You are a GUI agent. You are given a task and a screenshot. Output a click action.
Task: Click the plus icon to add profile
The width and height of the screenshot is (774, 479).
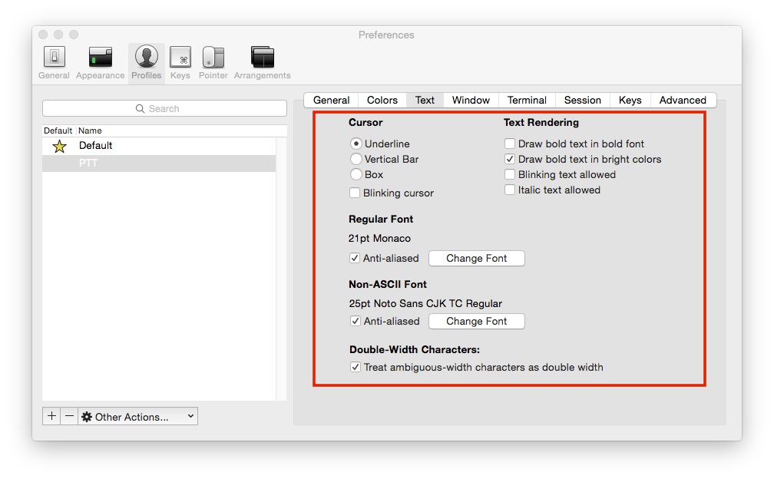coord(51,416)
